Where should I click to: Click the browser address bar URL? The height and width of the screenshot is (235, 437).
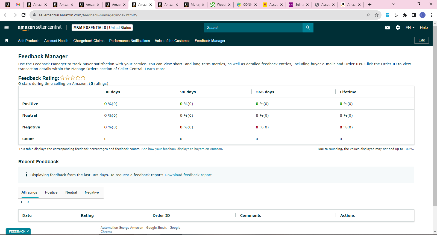point(88,15)
